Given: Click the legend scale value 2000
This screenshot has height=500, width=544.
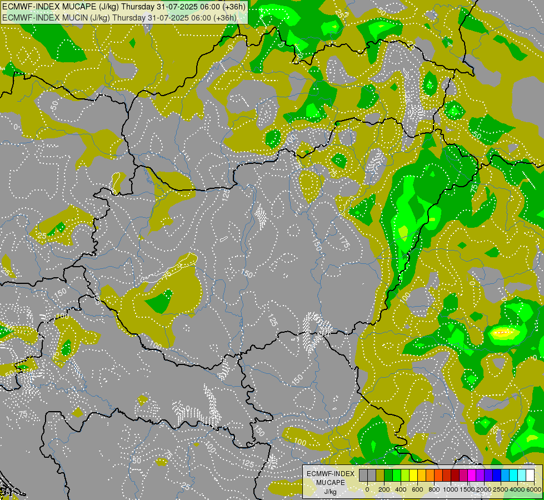Looking at the screenshot, I should (484, 489).
